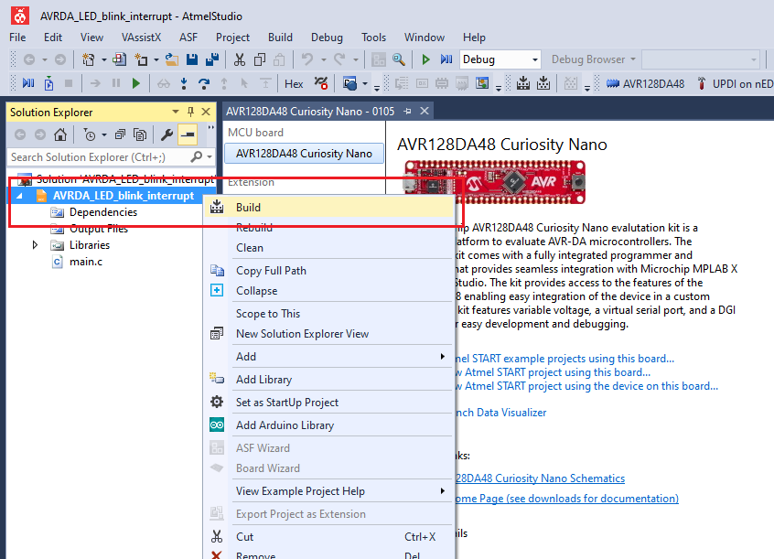Click the New Project toolbar icon
This screenshot has width=774, height=559.
pos(89,59)
